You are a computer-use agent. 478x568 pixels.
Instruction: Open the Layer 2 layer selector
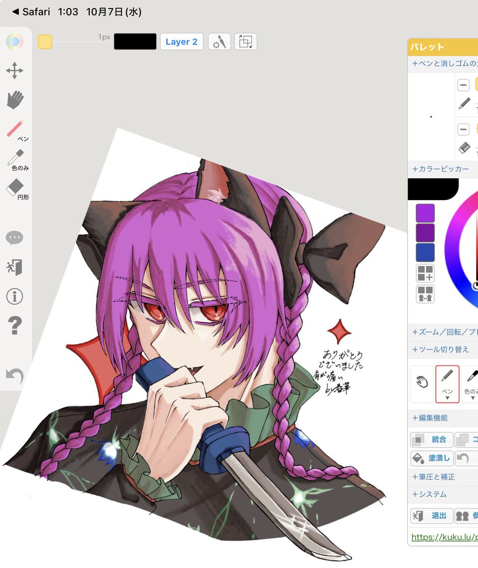click(x=182, y=42)
